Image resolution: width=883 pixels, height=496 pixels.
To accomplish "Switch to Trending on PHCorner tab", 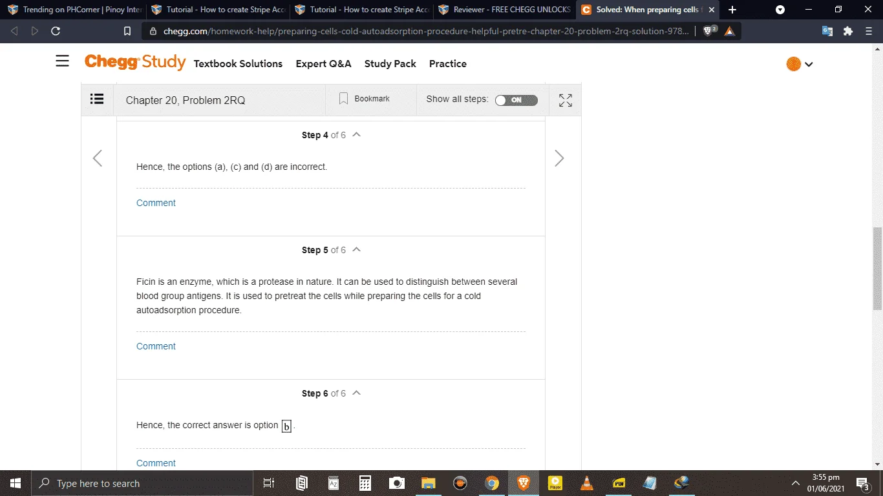I will pyautogui.click(x=74, y=10).
